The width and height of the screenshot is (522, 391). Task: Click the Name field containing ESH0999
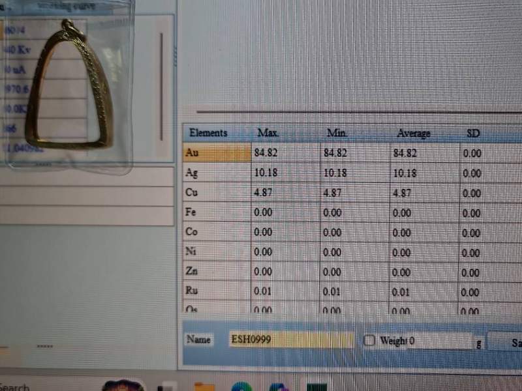pos(291,340)
